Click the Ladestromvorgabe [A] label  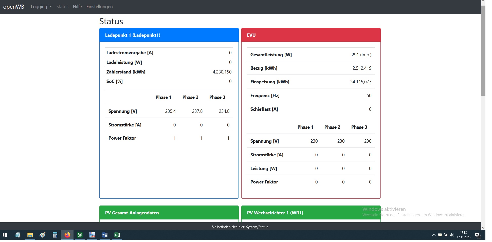(130, 53)
